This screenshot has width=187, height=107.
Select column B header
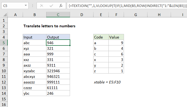tap(34, 15)
